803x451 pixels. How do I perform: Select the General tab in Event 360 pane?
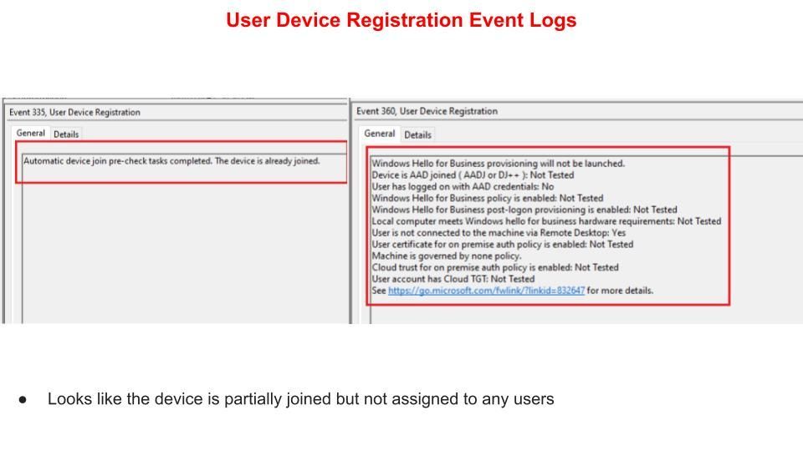[379, 134]
